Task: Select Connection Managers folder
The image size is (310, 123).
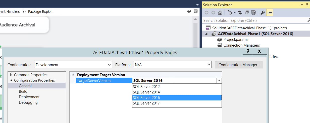Action: (x=241, y=45)
